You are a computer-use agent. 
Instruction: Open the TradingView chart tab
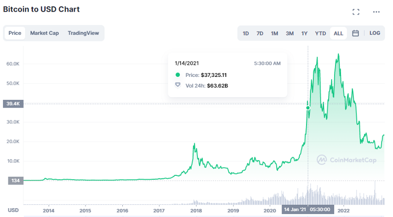[83, 33]
